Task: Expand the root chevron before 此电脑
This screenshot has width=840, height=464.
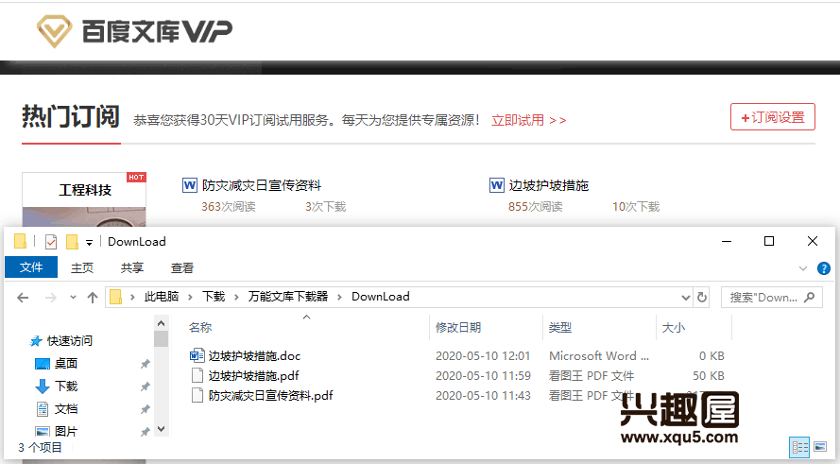Action: click(x=132, y=297)
